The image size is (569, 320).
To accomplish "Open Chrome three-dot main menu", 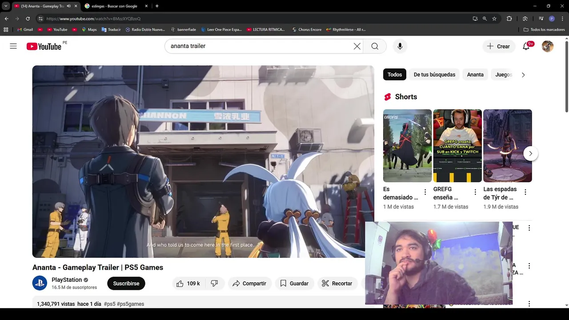I will click(x=562, y=19).
